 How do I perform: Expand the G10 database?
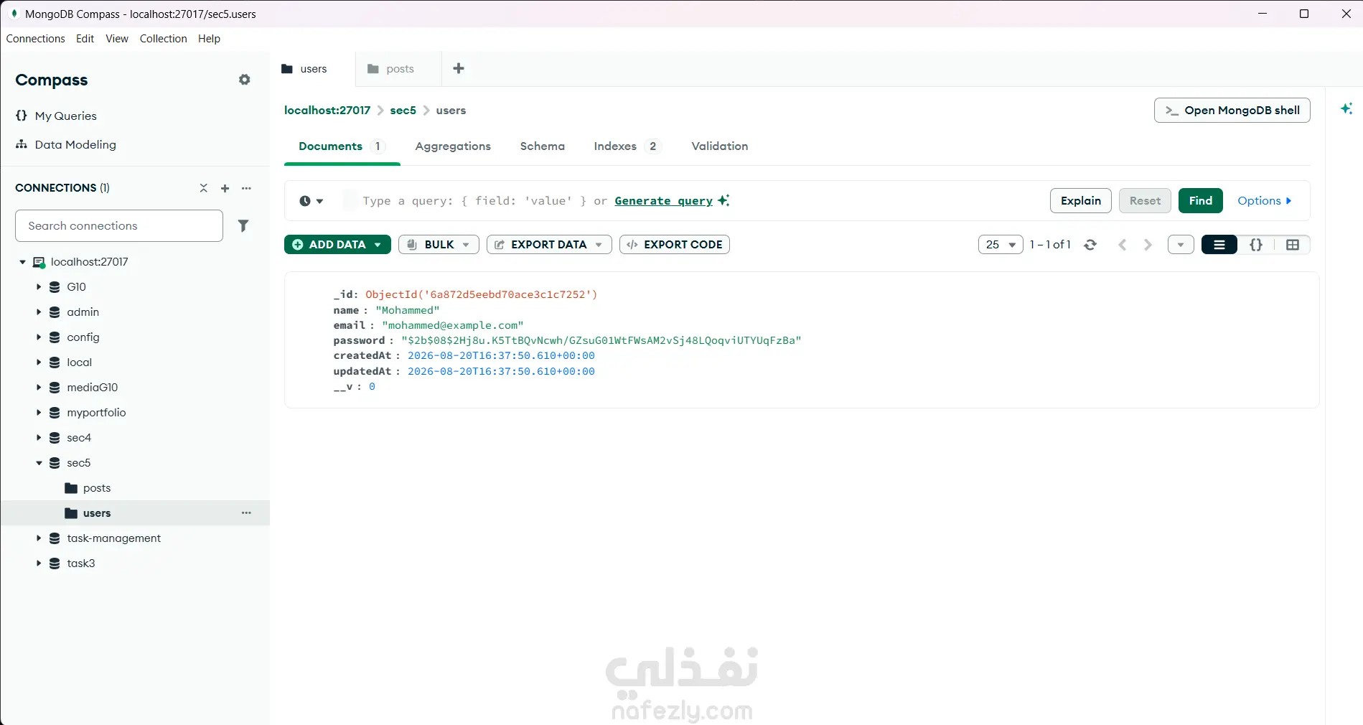point(39,287)
